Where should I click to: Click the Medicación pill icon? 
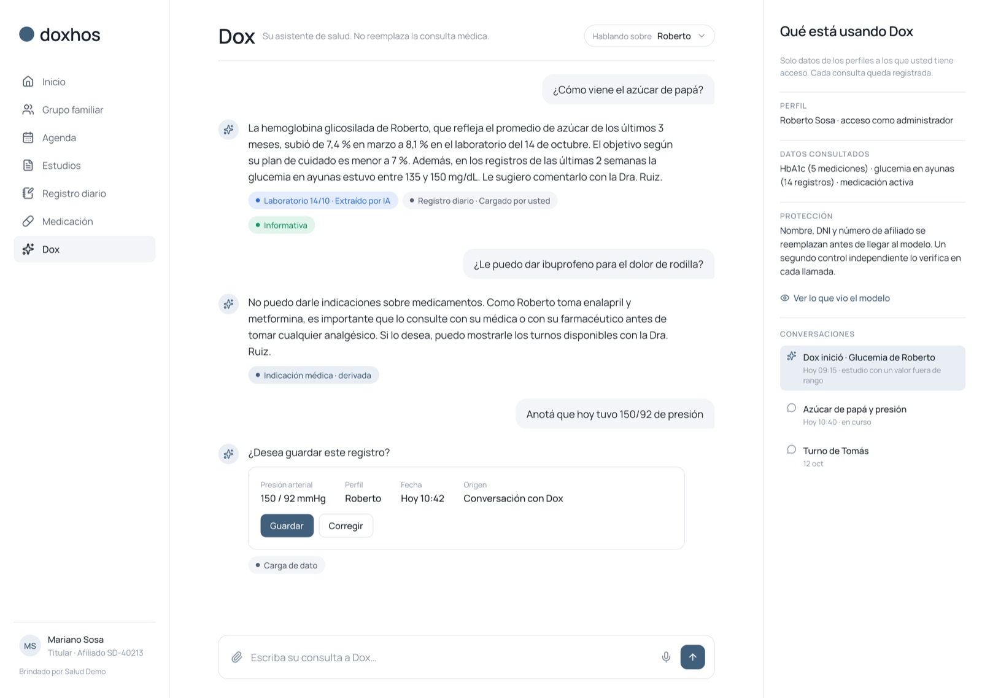28,222
